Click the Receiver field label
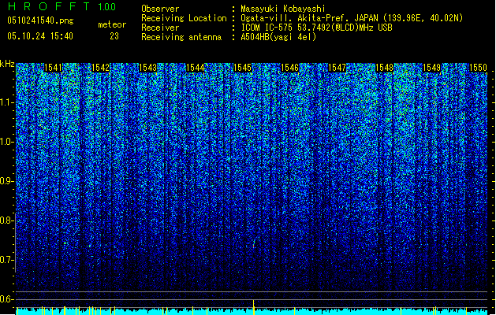 click(160, 28)
